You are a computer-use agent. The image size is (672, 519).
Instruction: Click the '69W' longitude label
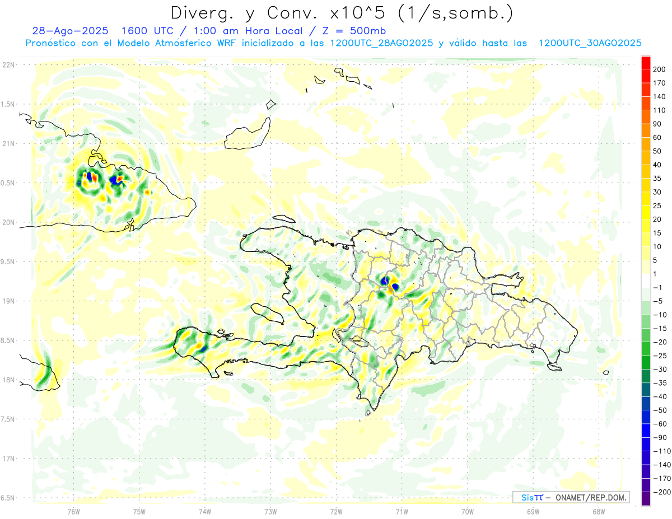(x=533, y=511)
